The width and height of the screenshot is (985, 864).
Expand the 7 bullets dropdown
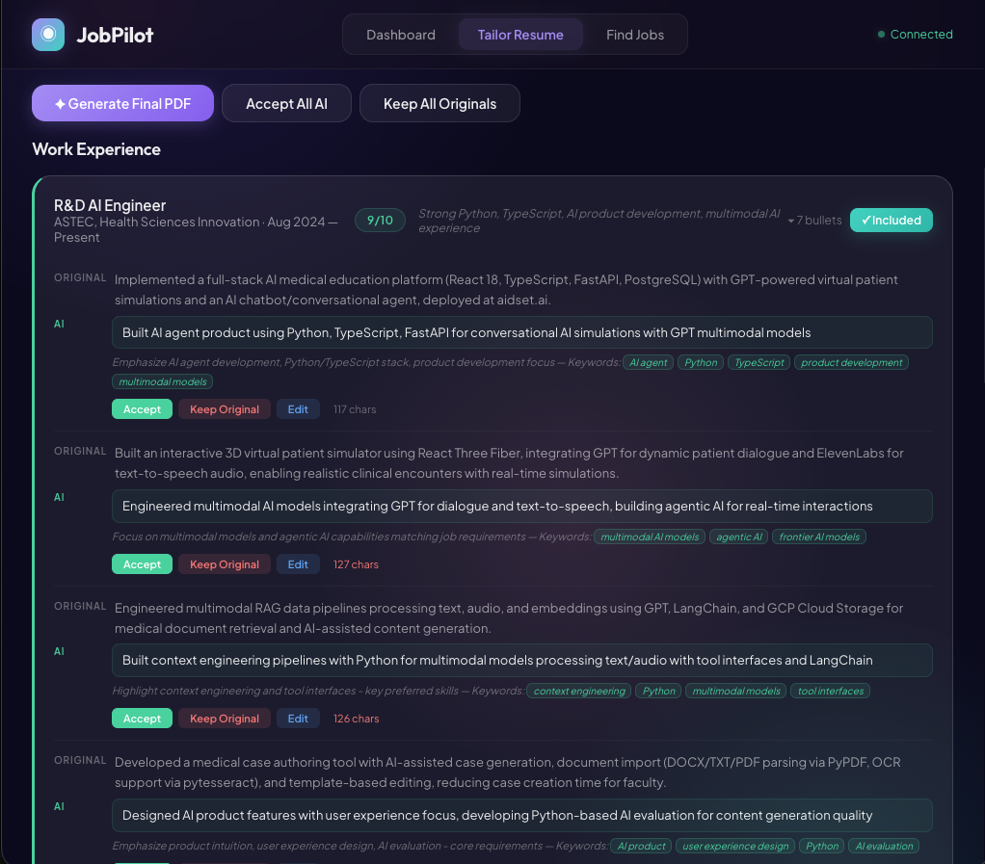[813, 220]
